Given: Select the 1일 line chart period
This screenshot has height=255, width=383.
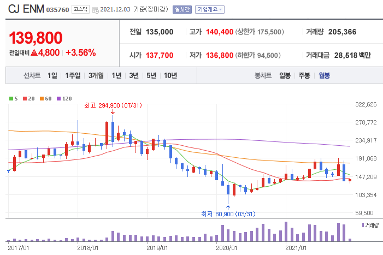Looking at the screenshot, I should click(52, 76).
